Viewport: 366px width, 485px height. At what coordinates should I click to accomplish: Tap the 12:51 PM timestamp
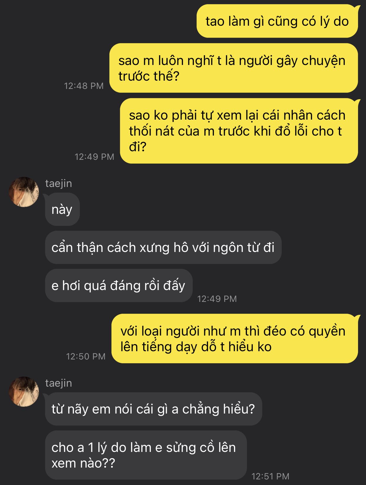pyautogui.click(x=271, y=476)
